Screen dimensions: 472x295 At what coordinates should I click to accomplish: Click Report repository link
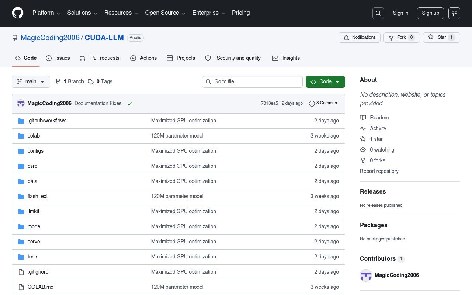point(379,171)
